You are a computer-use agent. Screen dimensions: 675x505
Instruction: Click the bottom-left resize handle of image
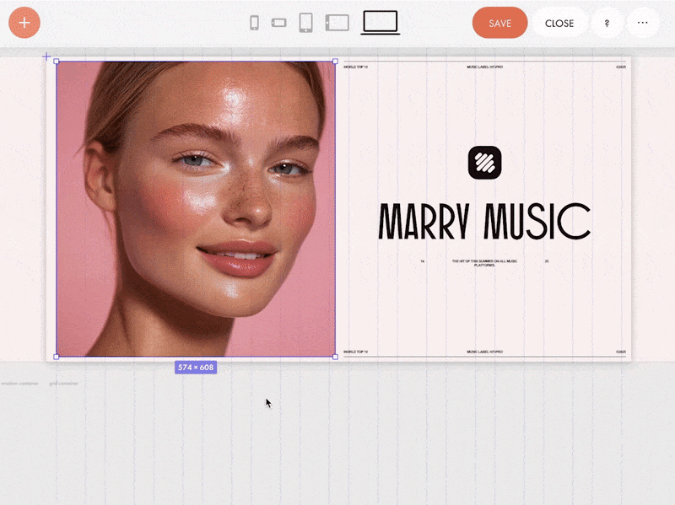(57, 357)
